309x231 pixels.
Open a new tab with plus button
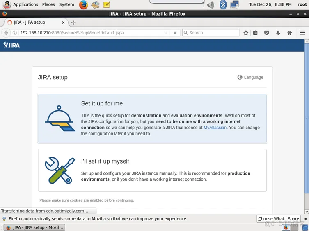pyautogui.click(x=73, y=22)
